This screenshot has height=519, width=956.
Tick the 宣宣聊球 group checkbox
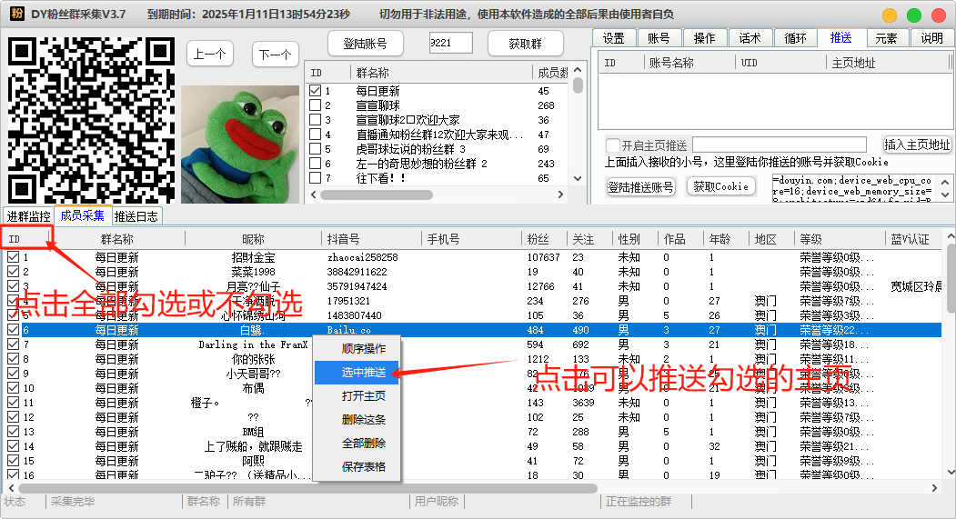click(315, 105)
